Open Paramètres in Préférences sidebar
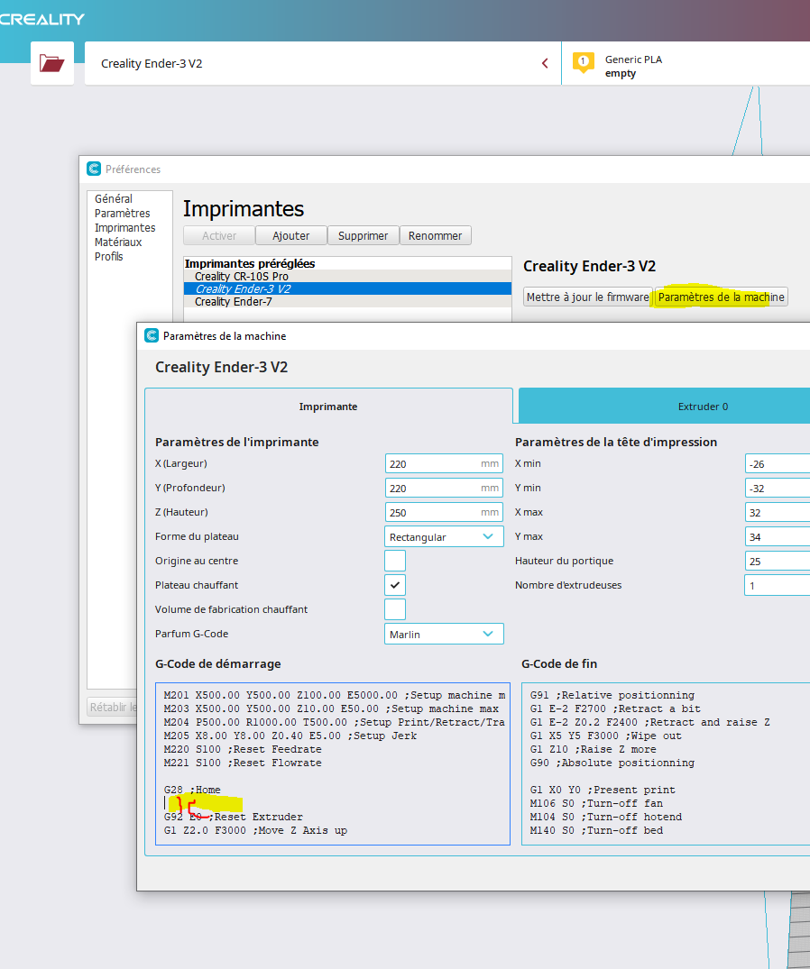Image resolution: width=810 pixels, height=969 pixels. [x=123, y=214]
